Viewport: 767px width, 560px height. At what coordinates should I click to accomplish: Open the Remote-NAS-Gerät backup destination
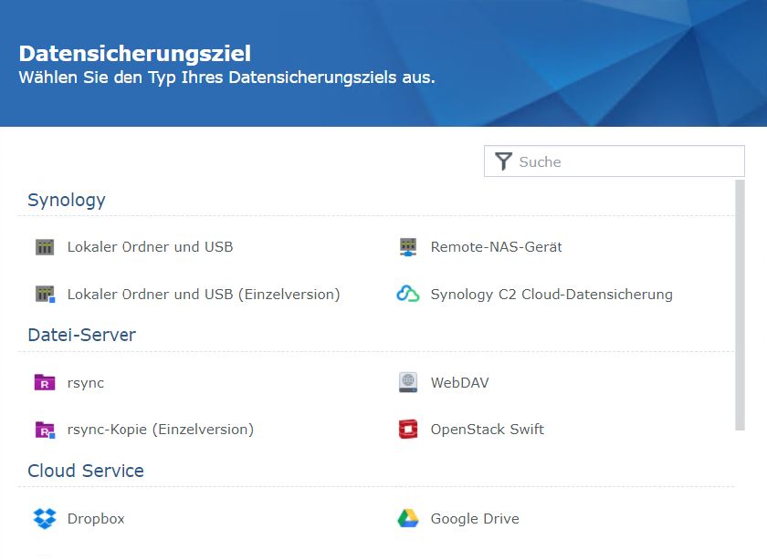pos(496,246)
